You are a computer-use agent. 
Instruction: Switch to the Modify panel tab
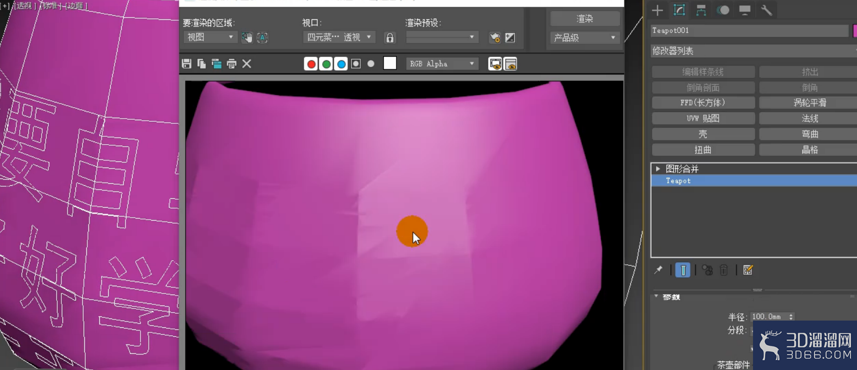click(x=679, y=10)
